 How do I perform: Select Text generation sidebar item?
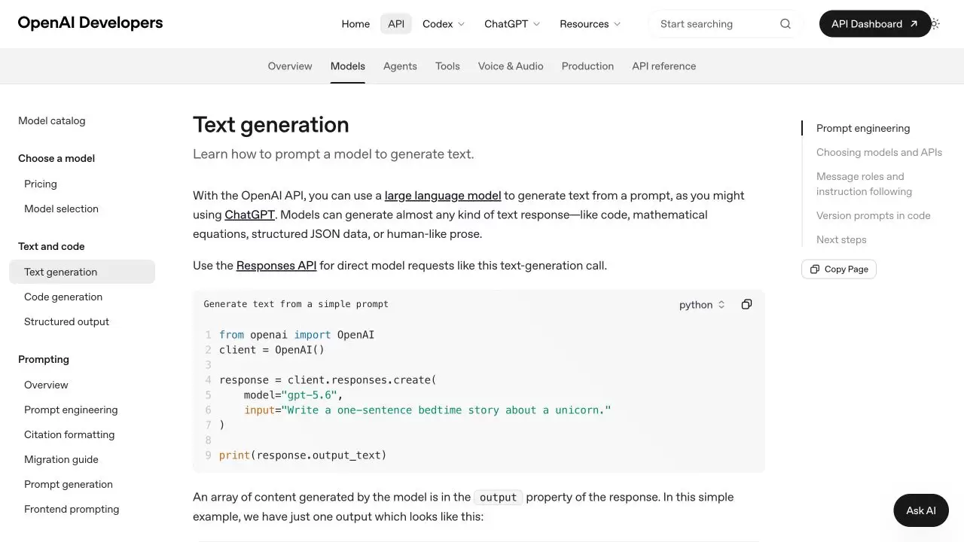[x=82, y=272]
